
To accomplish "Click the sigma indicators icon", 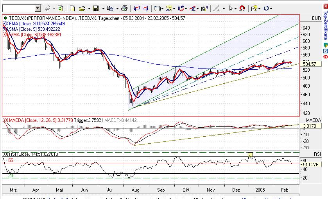I will (x=192, y=9).
